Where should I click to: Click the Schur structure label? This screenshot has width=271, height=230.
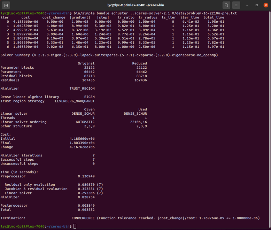(16, 126)
